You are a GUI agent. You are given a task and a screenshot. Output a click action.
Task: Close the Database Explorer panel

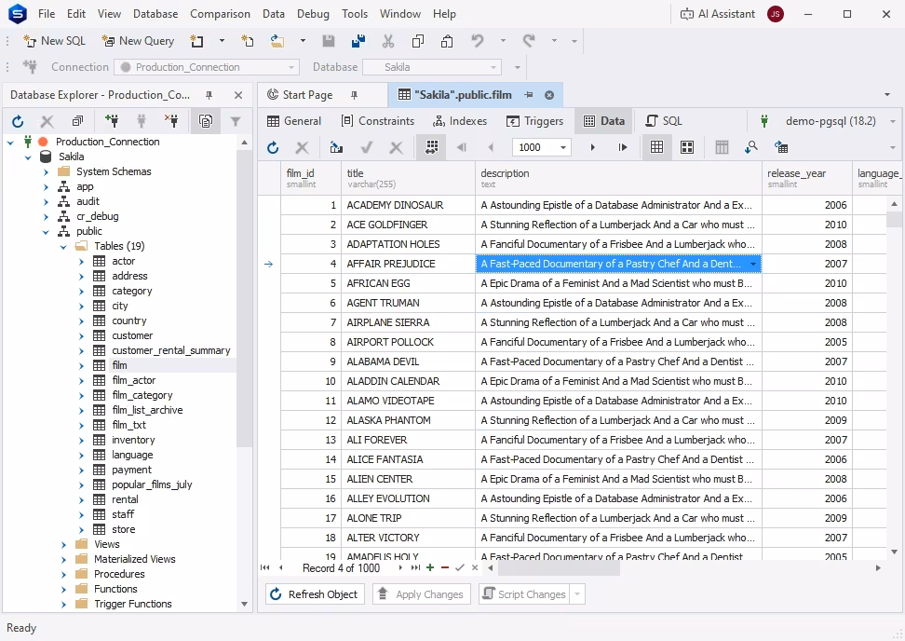[238, 95]
